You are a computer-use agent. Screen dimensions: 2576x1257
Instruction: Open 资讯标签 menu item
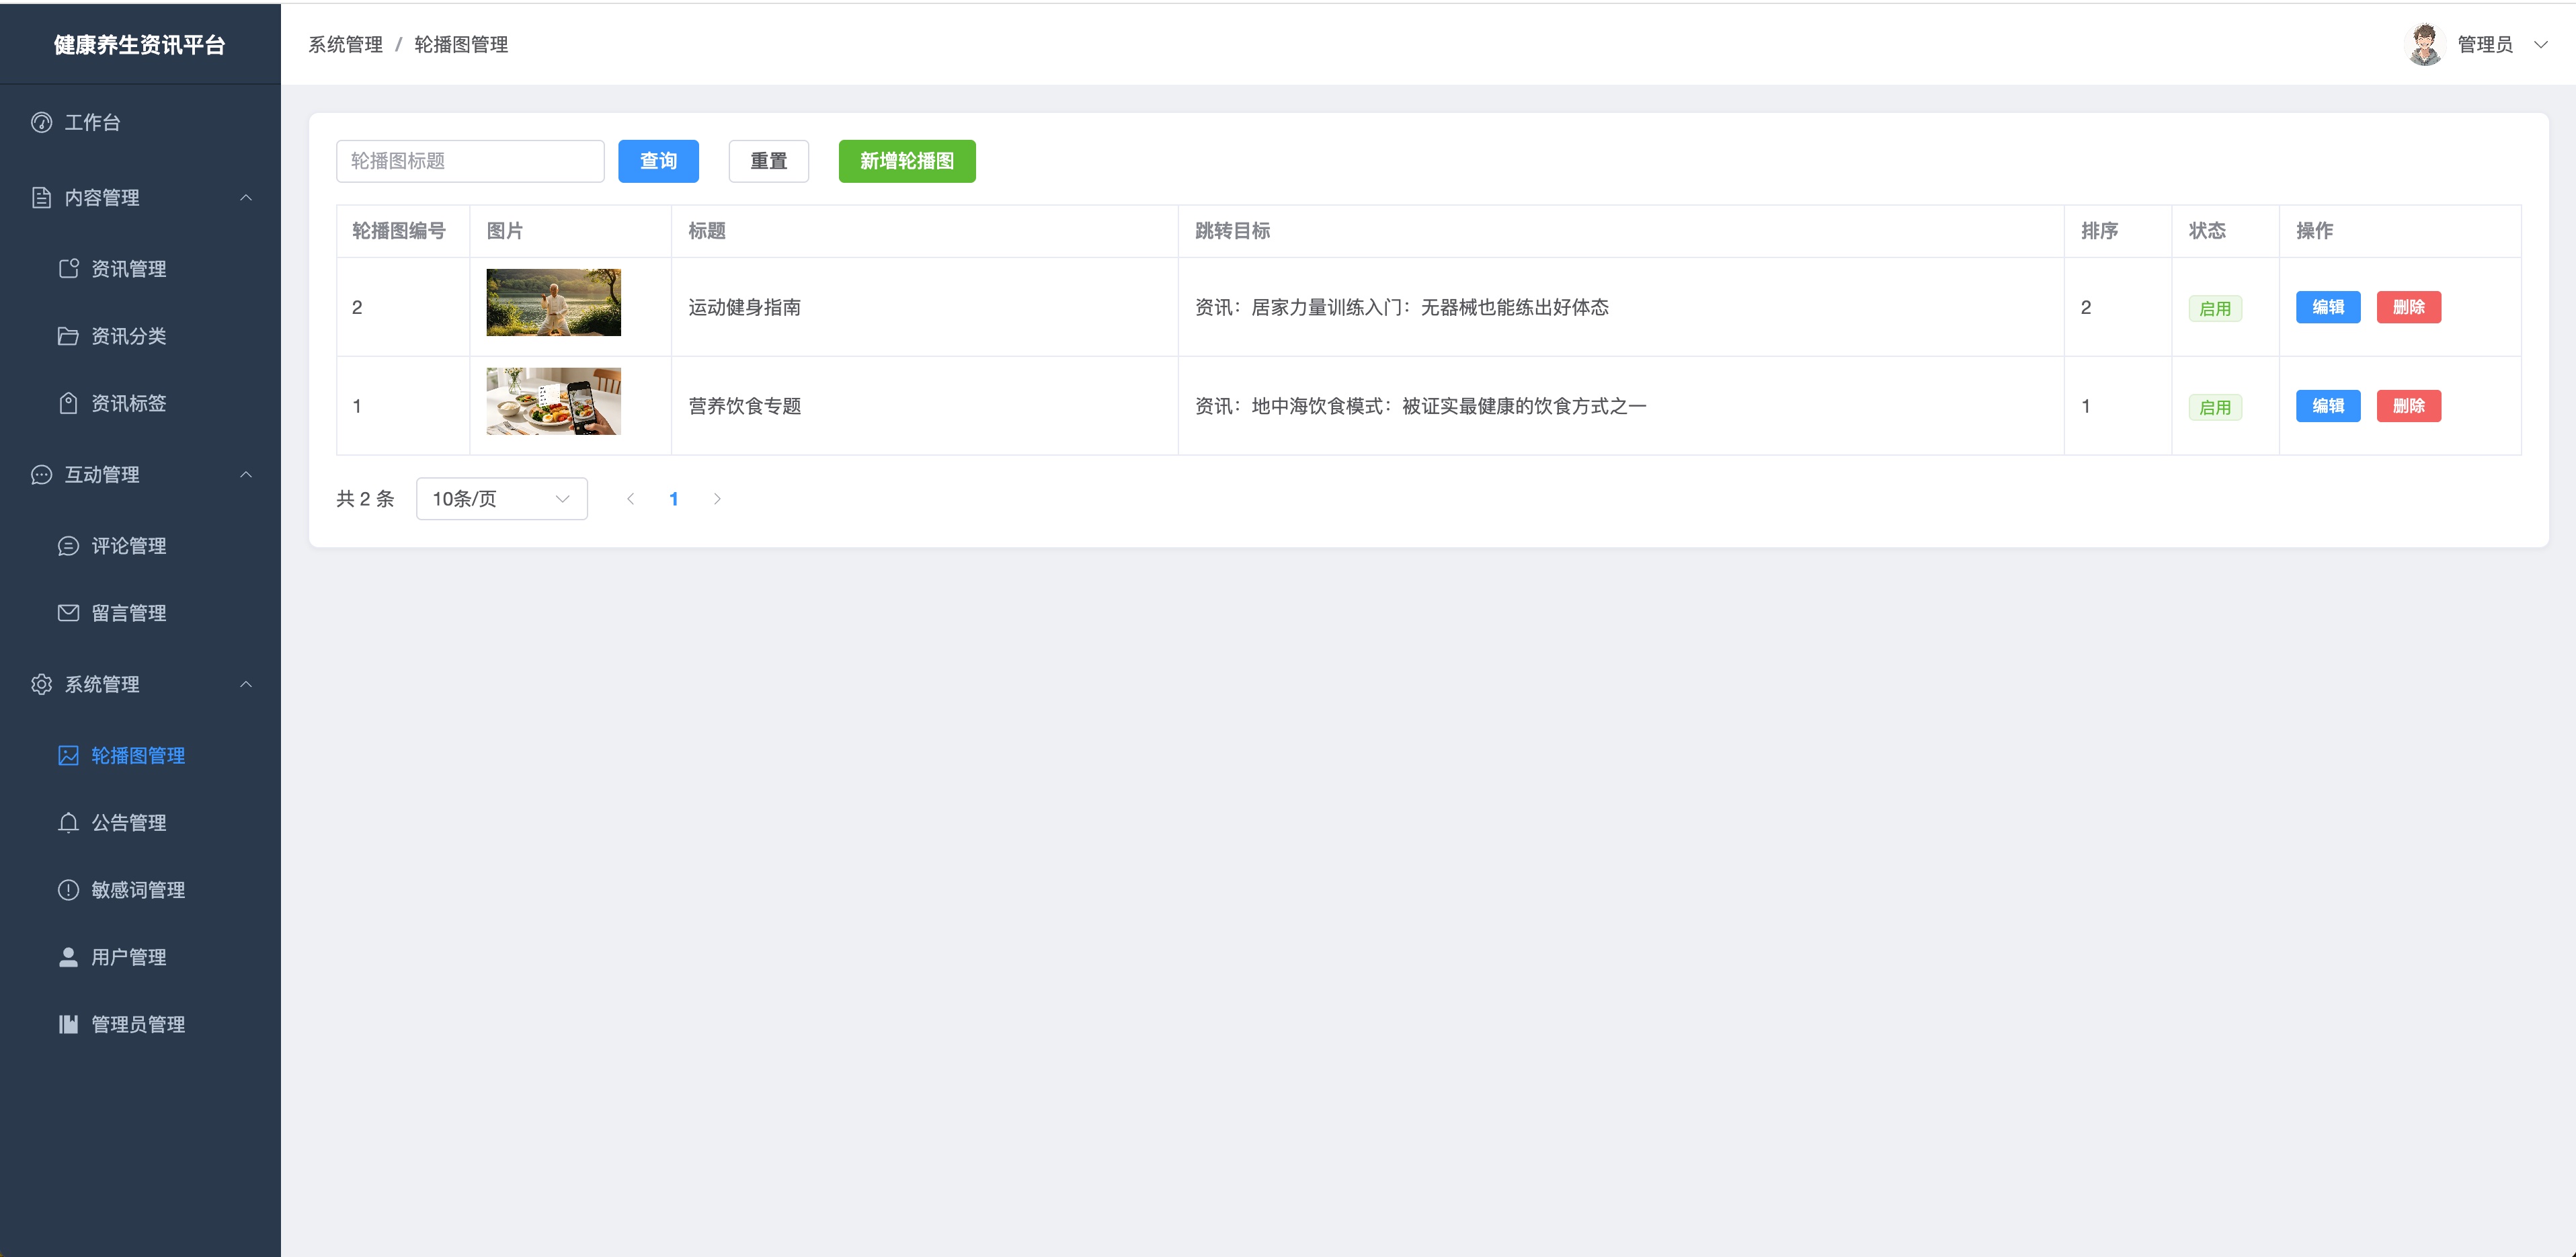[x=140, y=403]
